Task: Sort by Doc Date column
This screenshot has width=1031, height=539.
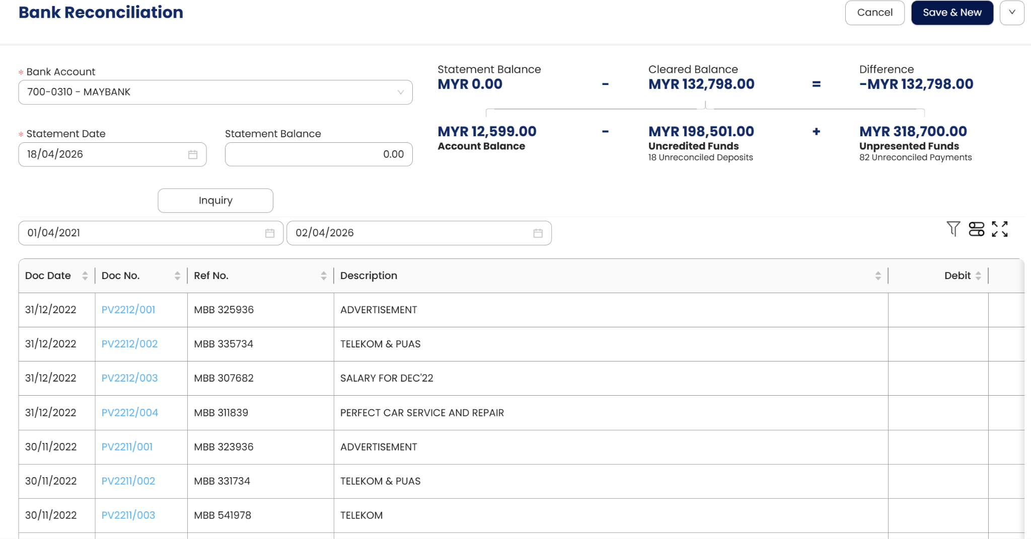Action: [85, 276]
